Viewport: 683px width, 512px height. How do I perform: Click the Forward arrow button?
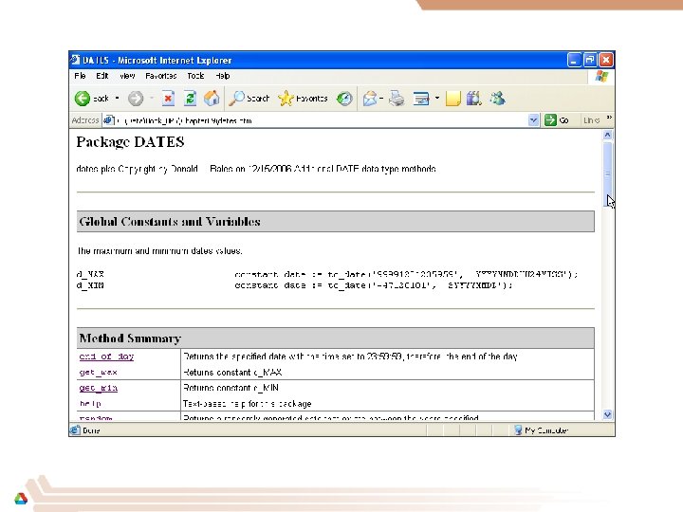coord(136,99)
